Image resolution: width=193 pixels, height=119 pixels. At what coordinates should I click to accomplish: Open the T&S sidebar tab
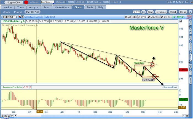tap(191, 31)
